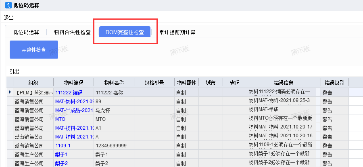This screenshot has height=167, width=363.
Task: Sort by the 组织 column header
Action: [x=33, y=83]
